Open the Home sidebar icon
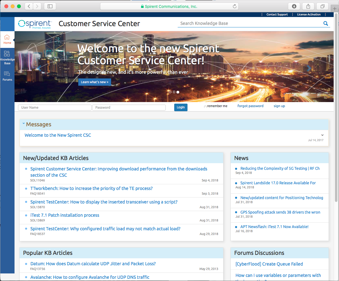This screenshot has height=281, width=339. coord(7,39)
